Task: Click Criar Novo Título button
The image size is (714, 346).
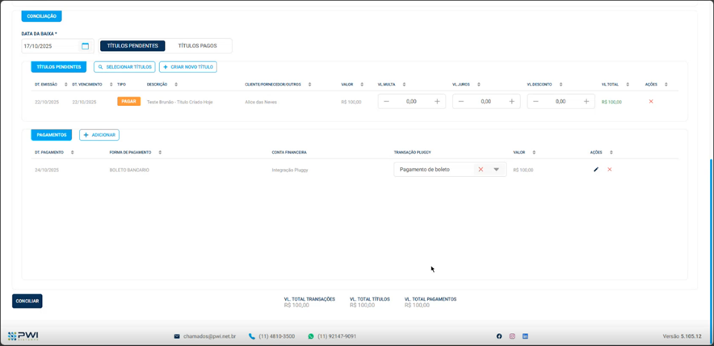Action: 188,67
